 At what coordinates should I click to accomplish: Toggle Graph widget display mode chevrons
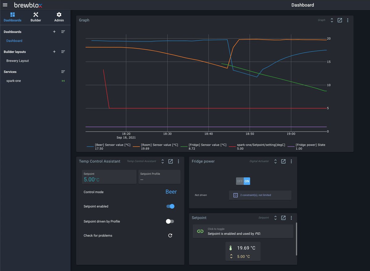coord(332,20)
